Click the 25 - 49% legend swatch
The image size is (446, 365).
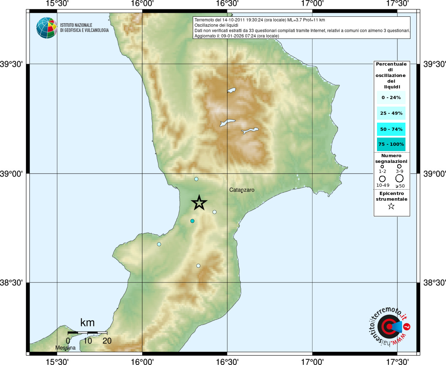pos(391,113)
